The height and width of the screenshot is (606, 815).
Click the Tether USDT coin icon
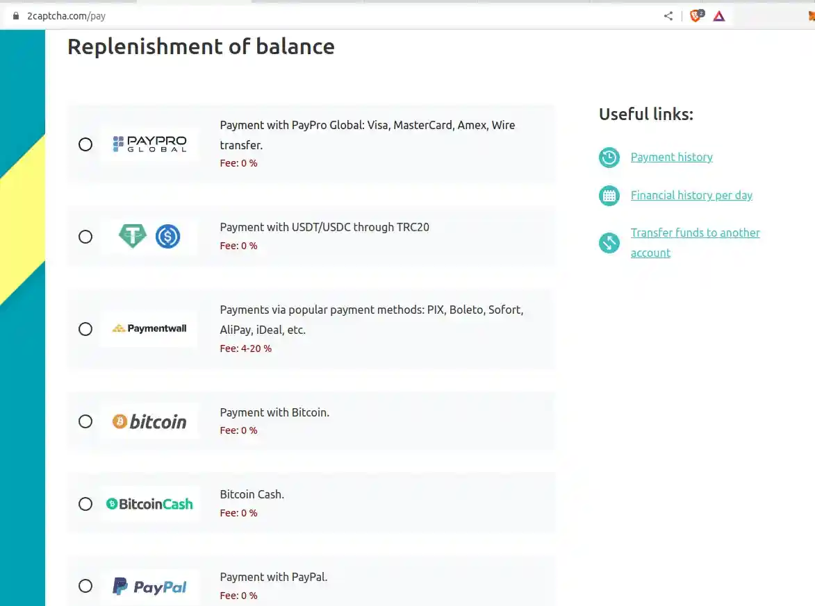click(133, 236)
